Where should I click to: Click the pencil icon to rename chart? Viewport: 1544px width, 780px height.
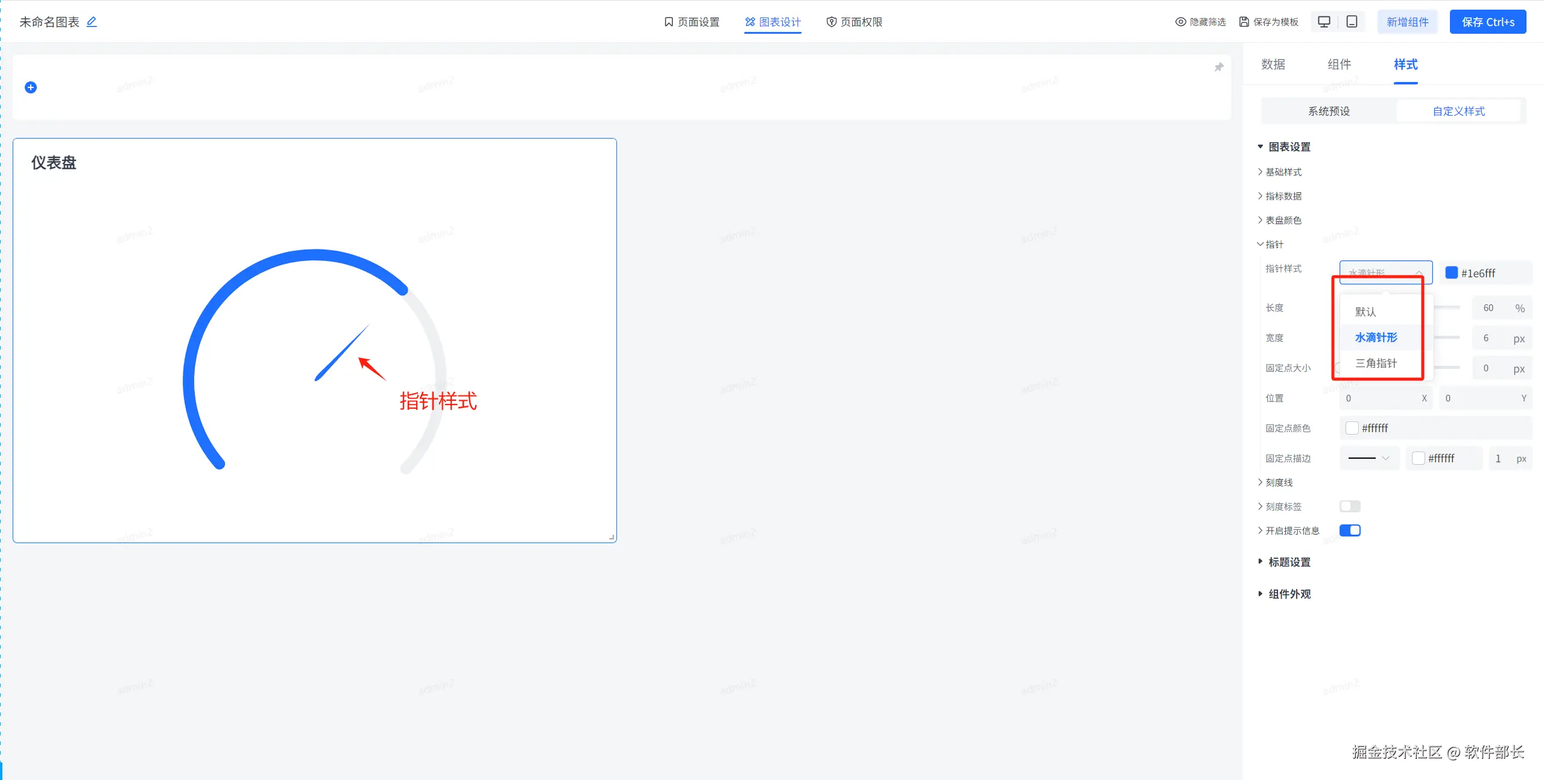coord(92,22)
